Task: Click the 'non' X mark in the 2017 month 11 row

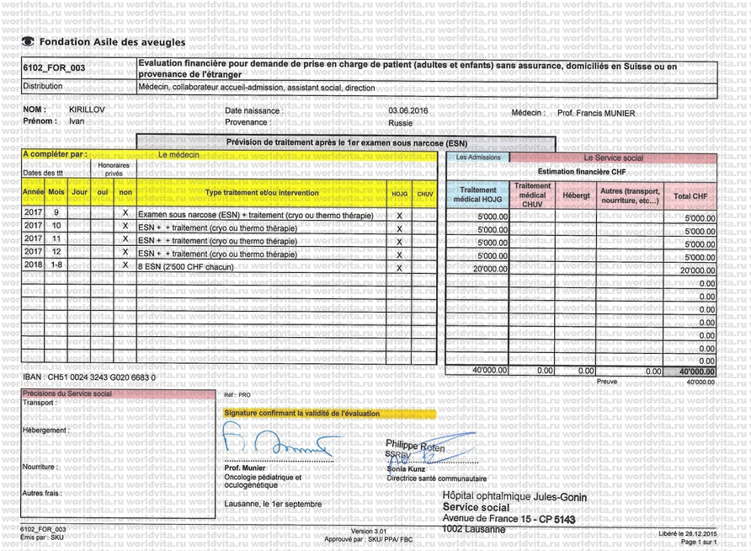Action: (x=125, y=238)
